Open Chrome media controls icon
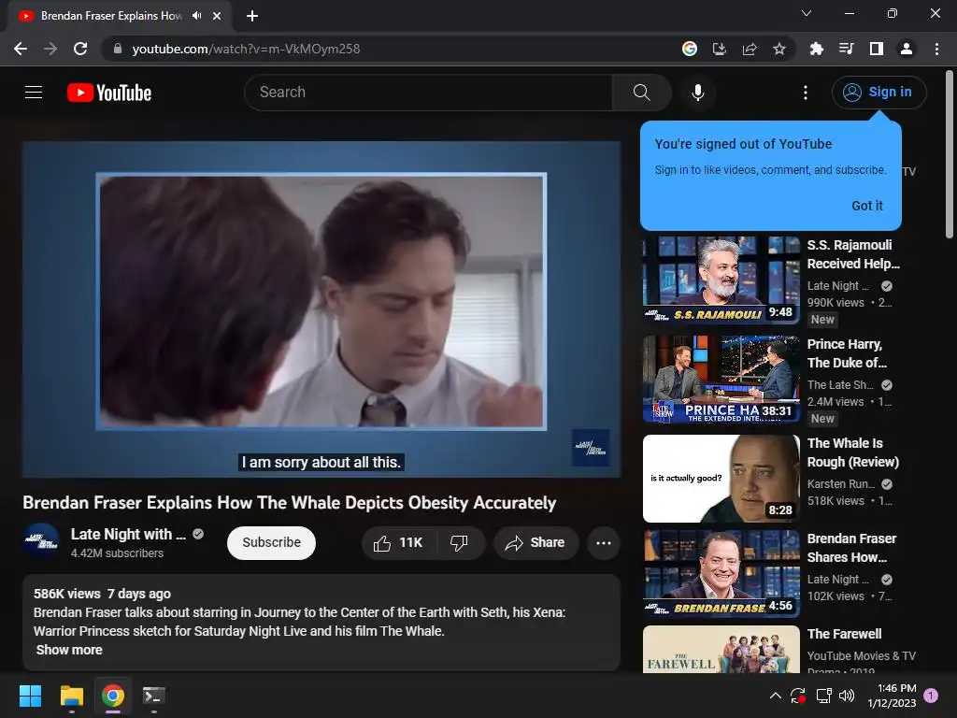Image resolution: width=957 pixels, height=718 pixels. (x=846, y=49)
